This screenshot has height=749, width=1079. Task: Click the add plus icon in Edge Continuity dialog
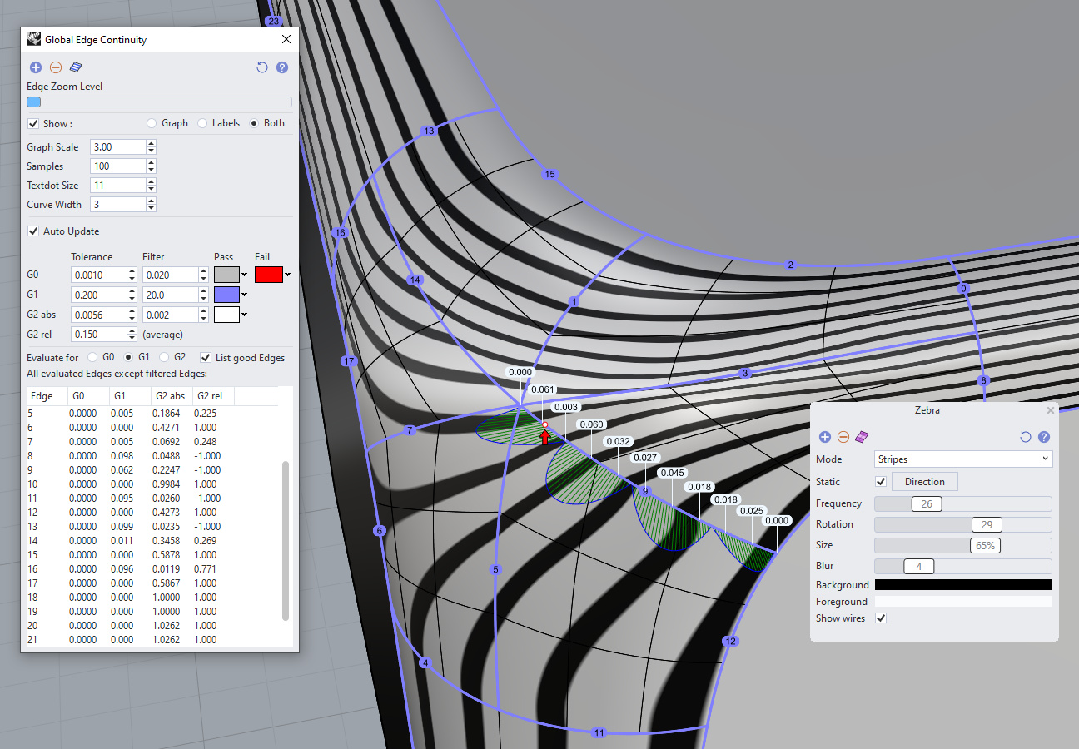point(35,67)
